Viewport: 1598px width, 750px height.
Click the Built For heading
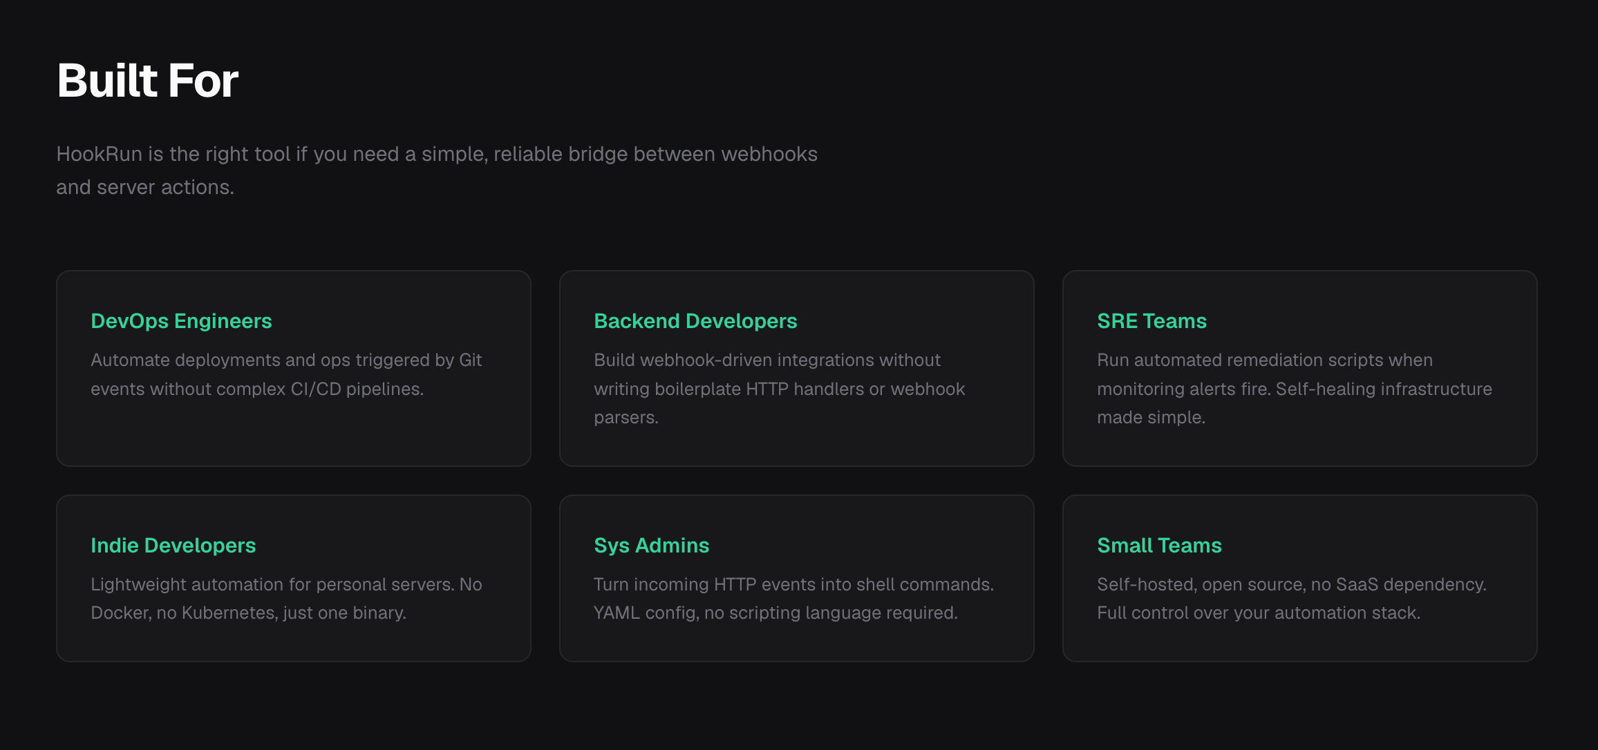(147, 81)
